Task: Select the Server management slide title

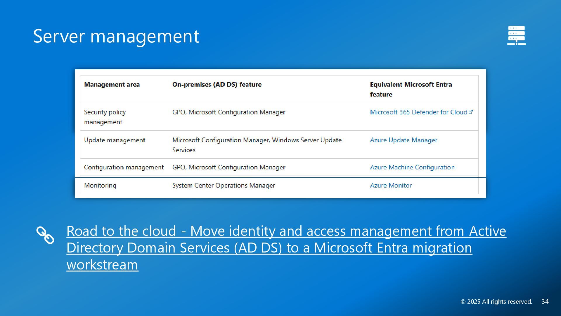Action: tap(116, 36)
